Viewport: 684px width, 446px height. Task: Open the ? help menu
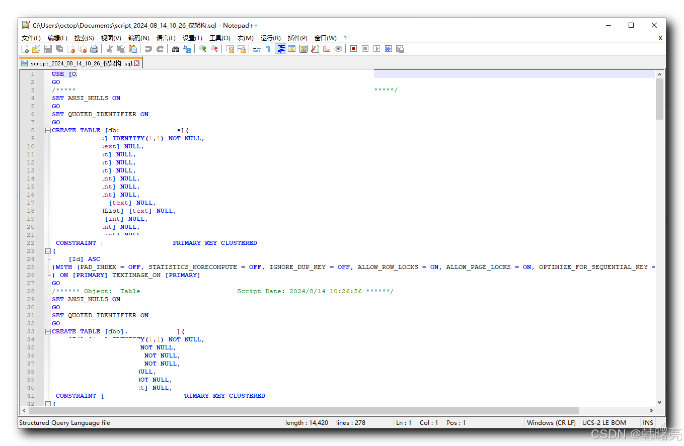coord(345,38)
